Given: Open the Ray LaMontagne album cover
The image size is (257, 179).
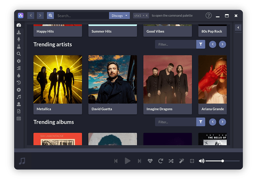Looking at the screenshot, I should (x=58, y=139).
